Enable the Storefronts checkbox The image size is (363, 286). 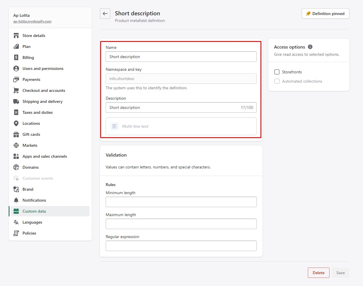click(x=277, y=72)
